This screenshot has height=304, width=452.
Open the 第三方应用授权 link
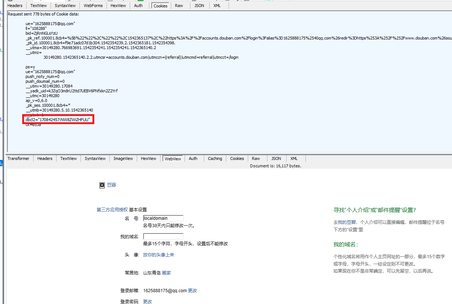coord(112,210)
